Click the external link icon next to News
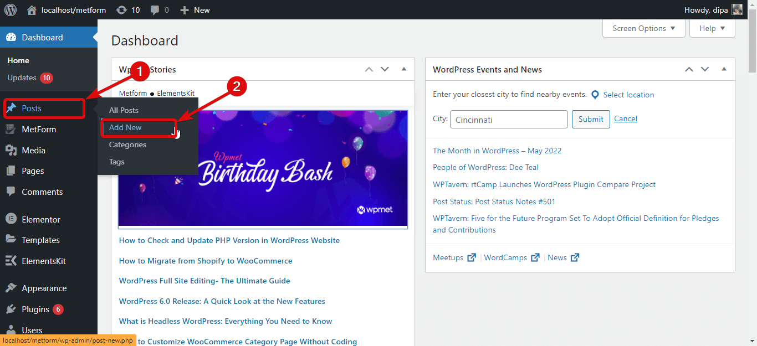 tap(575, 257)
